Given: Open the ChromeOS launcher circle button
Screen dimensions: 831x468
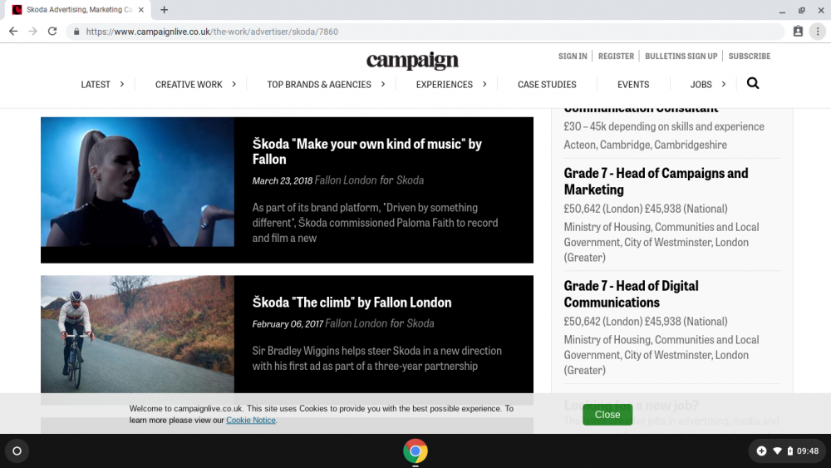Looking at the screenshot, I should pos(17,451).
